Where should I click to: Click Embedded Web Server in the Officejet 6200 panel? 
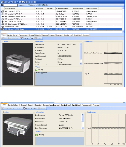[11, 108]
